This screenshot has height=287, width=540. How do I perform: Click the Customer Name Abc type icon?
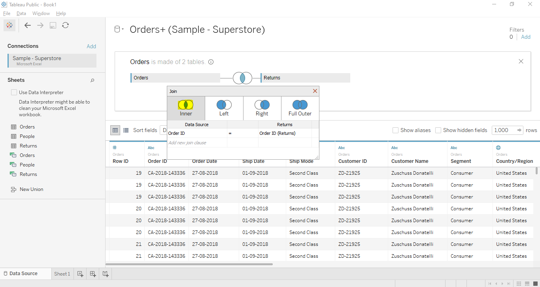pos(395,148)
